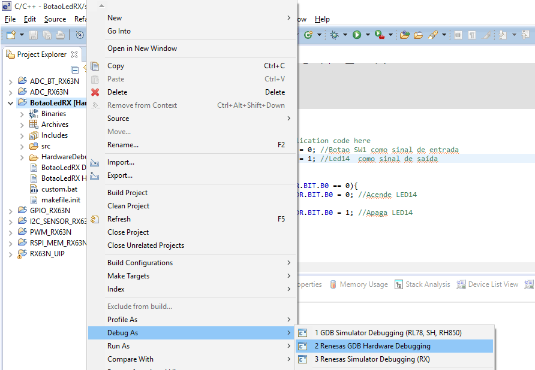Click the Debug bug toolbar icon
This screenshot has width=535, height=370.
point(335,35)
